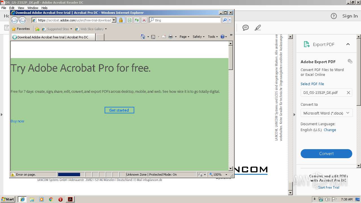Open Web Slice Gallery dropdown

pyautogui.click(x=91, y=29)
